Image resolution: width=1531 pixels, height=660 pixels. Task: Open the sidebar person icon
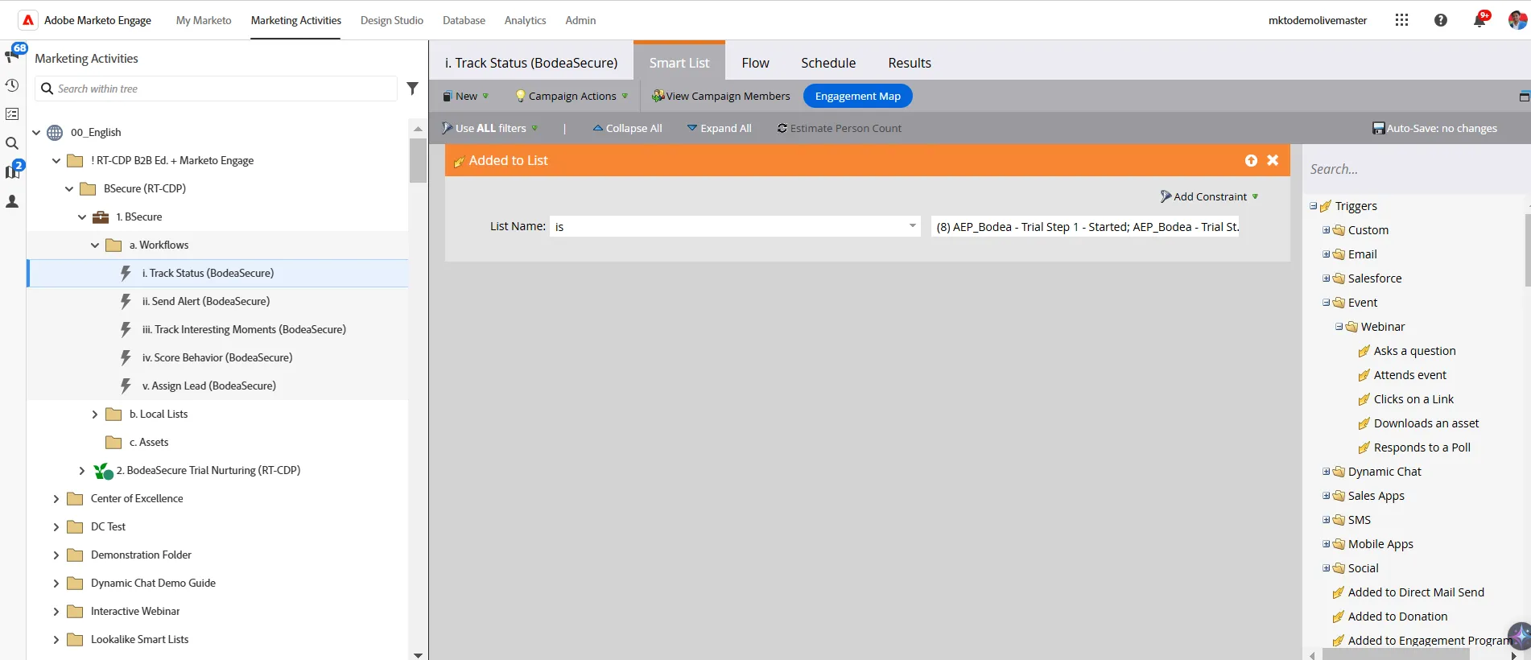click(x=12, y=201)
